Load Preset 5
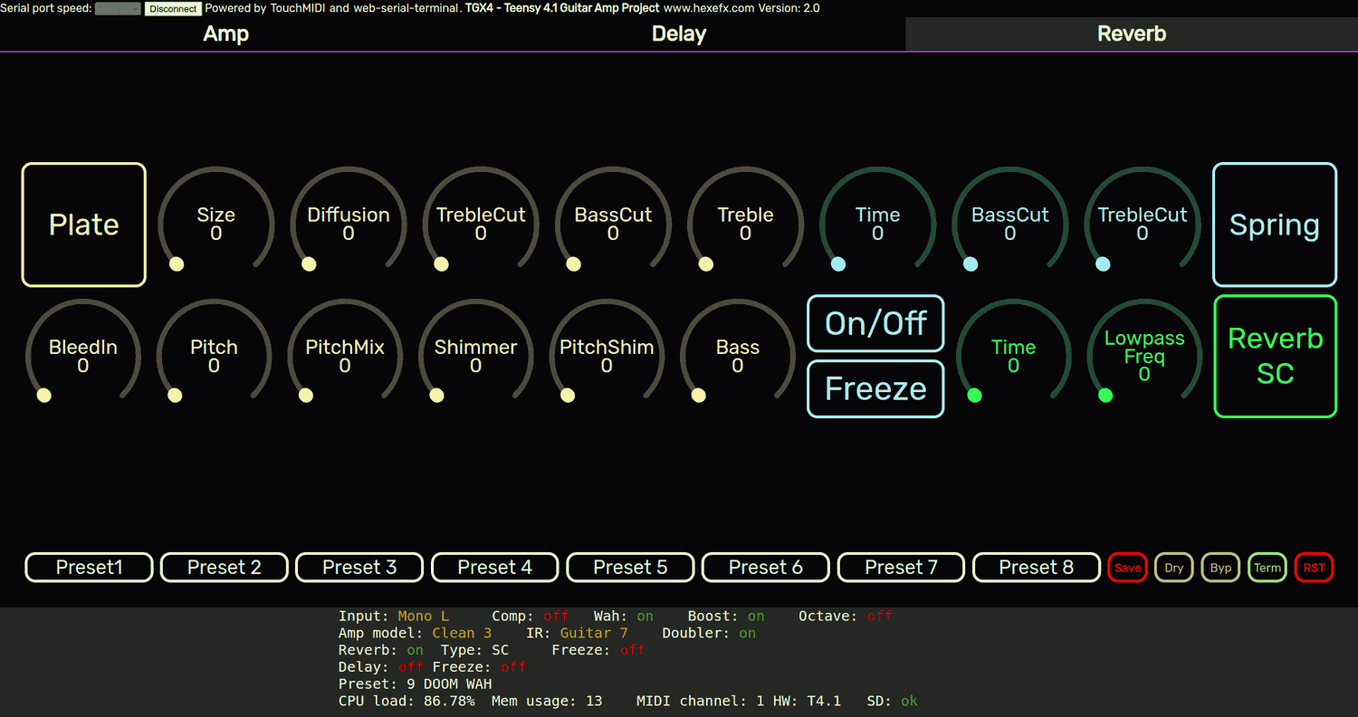1358x717 pixels. tap(630, 568)
